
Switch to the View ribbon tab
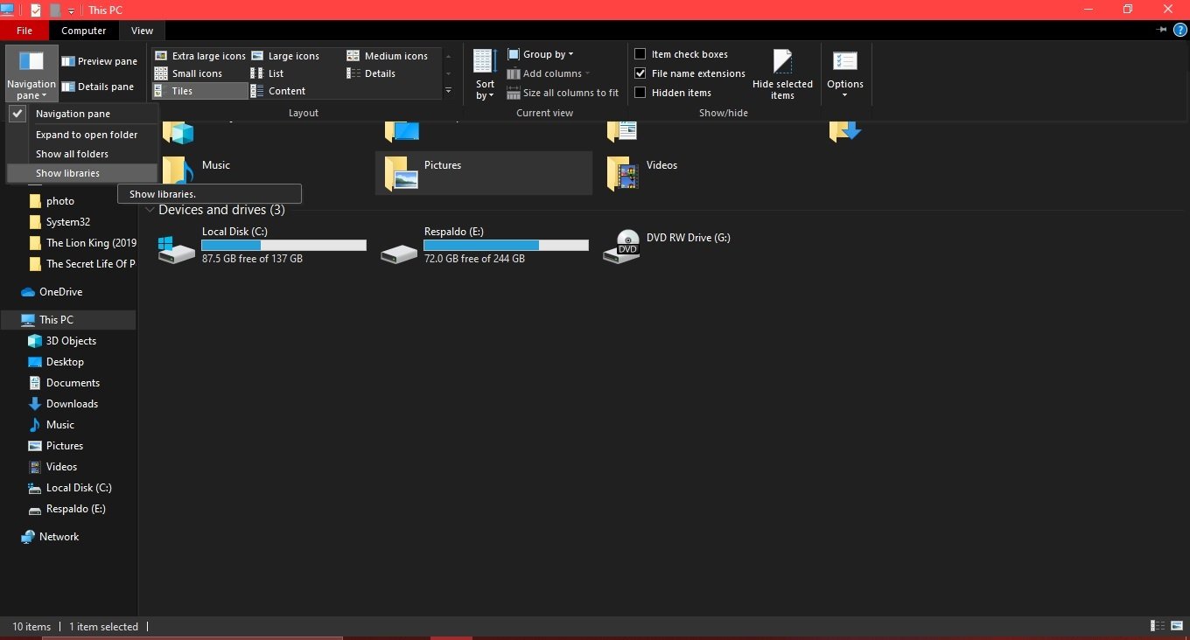pos(142,31)
